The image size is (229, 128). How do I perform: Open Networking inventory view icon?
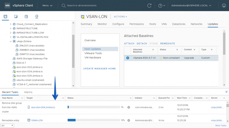(x=37, y=16)
